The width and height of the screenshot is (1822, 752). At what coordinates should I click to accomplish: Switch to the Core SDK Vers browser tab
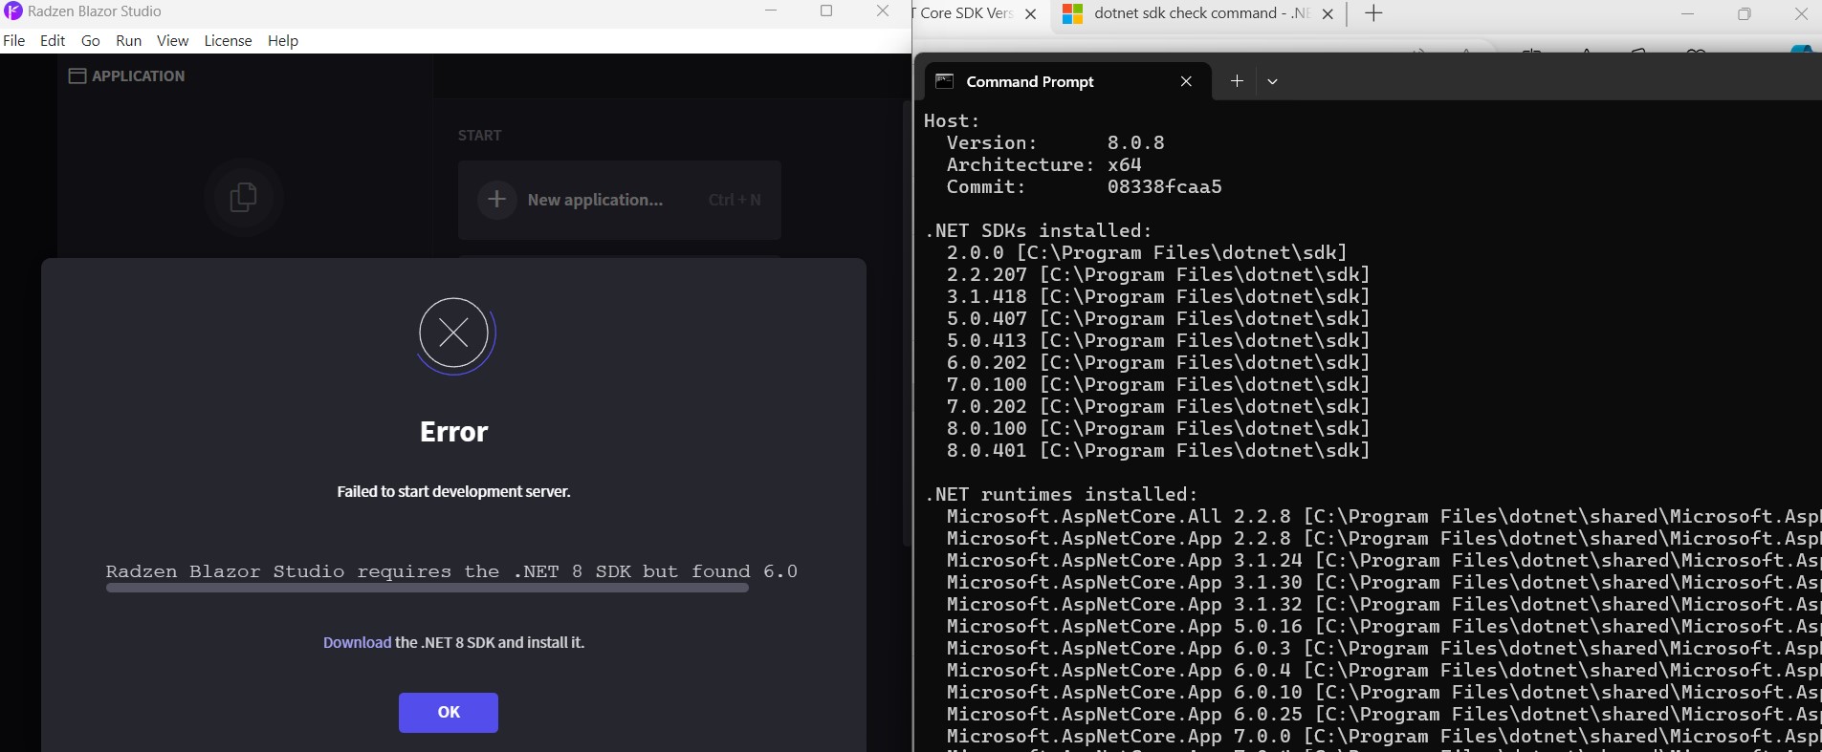pos(976,13)
